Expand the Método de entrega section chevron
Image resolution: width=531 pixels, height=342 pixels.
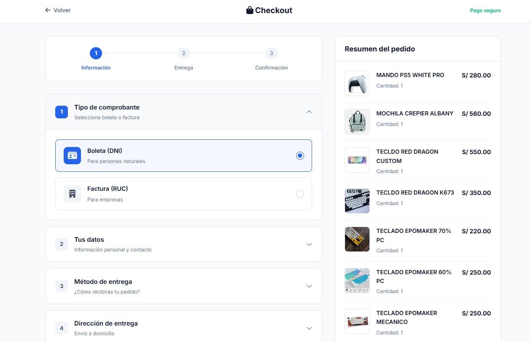coord(309,286)
